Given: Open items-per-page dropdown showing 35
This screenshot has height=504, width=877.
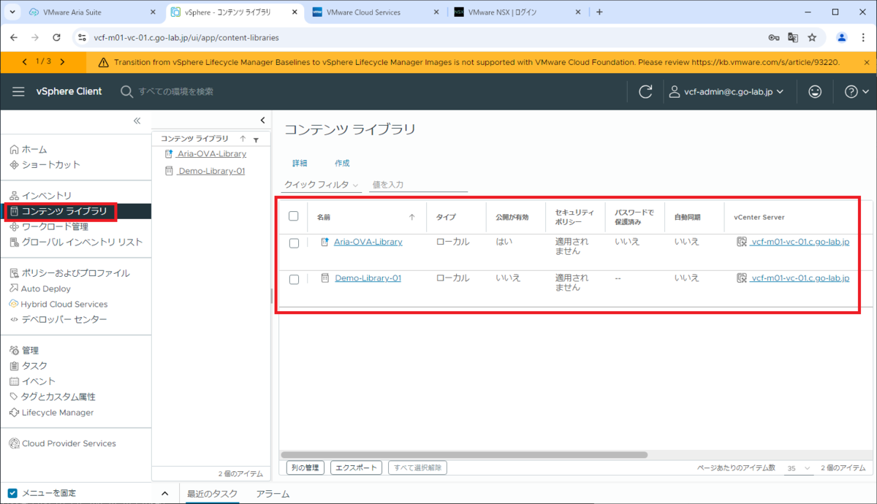Looking at the screenshot, I should pyautogui.click(x=799, y=468).
